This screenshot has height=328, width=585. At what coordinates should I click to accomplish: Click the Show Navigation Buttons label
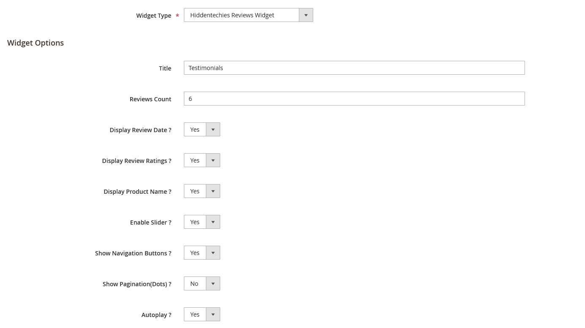[x=133, y=253]
